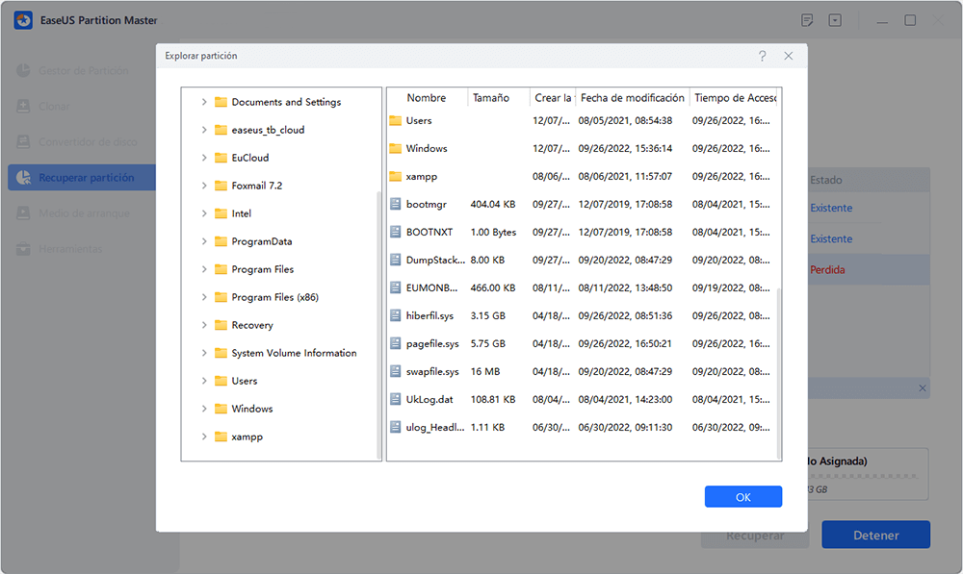
Task: Click the Recovery folder icon in tree
Action: pos(221,325)
